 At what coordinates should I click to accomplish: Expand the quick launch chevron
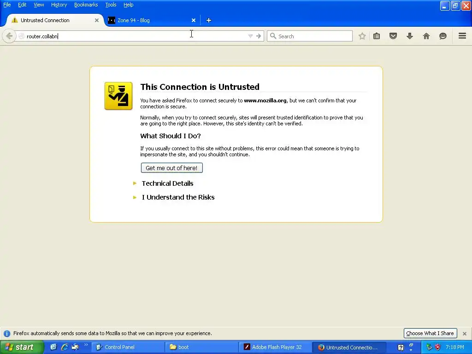[x=86, y=345]
